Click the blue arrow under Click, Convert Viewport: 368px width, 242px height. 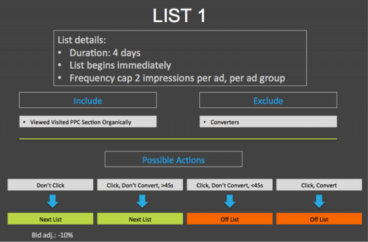pyautogui.click(x=319, y=201)
